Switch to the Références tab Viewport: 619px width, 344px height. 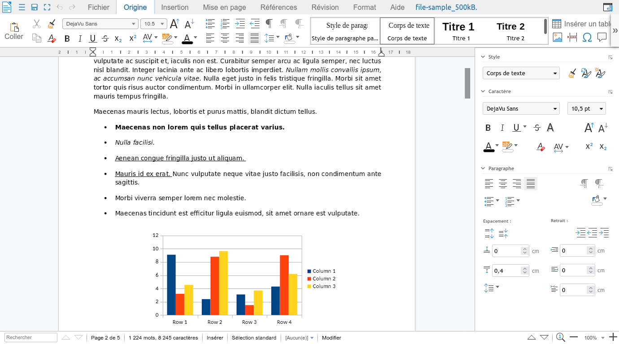click(x=279, y=7)
